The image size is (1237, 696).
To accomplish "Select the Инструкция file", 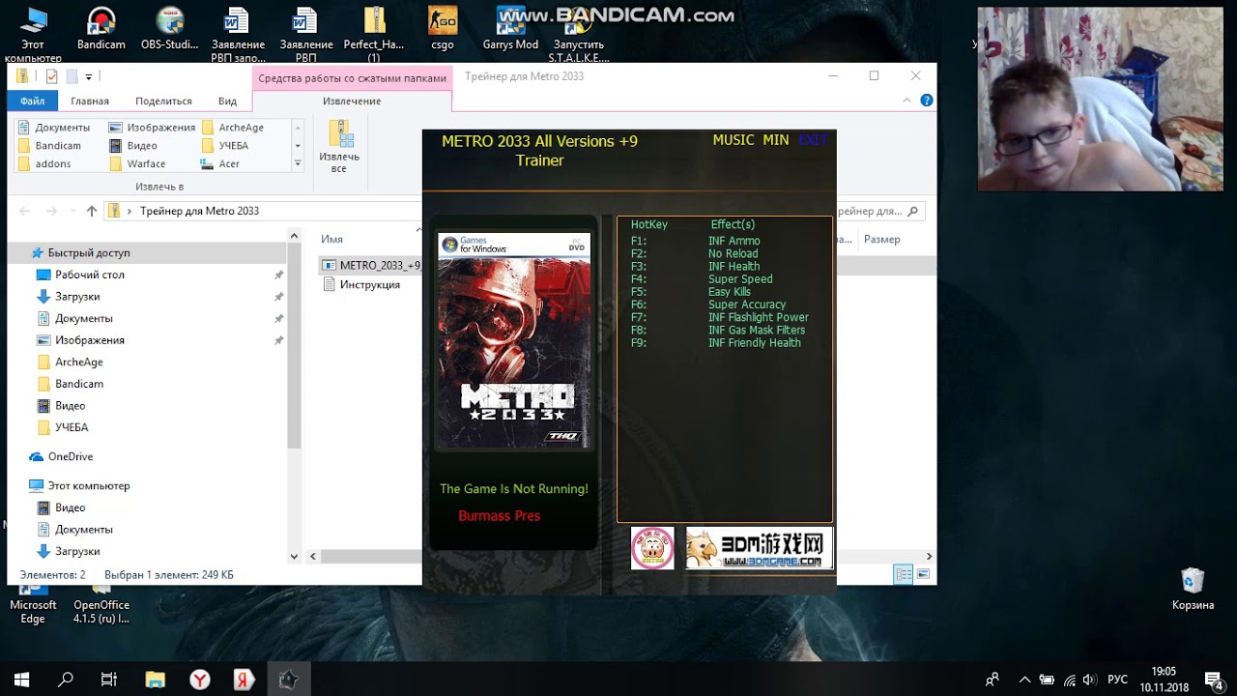I will [361, 285].
